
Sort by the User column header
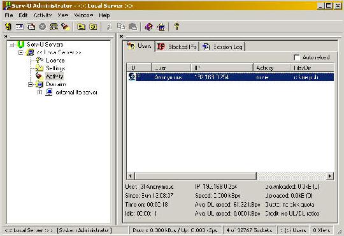click(x=171, y=68)
